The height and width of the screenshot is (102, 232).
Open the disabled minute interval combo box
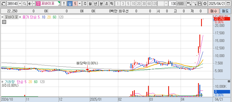[x=163, y=4]
